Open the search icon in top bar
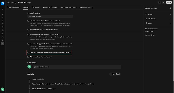 coord(159,2)
